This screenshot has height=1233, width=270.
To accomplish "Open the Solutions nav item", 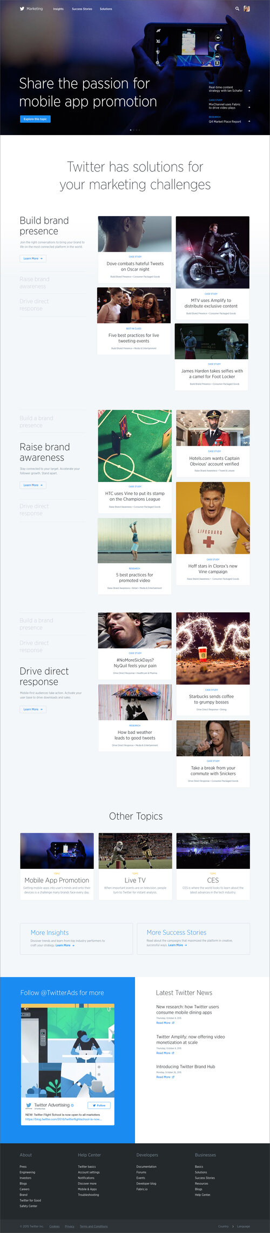I will coord(106,9).
